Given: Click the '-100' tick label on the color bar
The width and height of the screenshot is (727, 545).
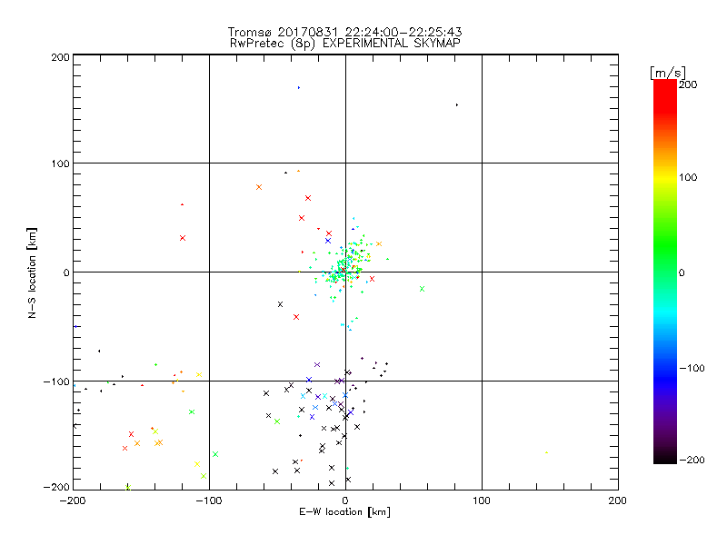Looking at the screenshot, I should (692, 369).
